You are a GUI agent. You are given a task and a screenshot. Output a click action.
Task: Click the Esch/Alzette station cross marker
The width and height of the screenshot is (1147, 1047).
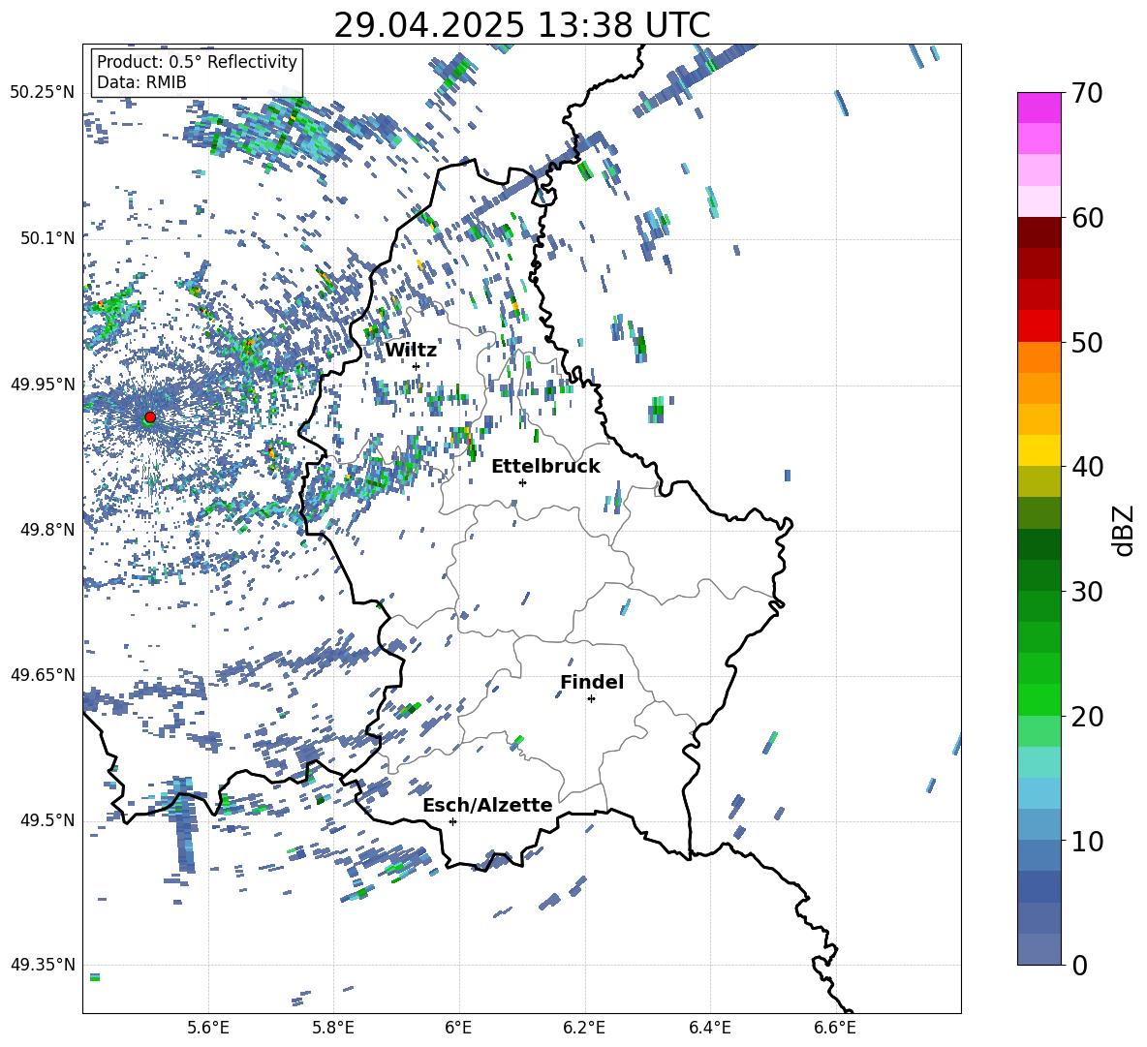[x=452, y=821]
